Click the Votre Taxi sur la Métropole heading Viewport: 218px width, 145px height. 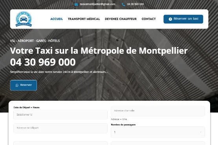99,51
